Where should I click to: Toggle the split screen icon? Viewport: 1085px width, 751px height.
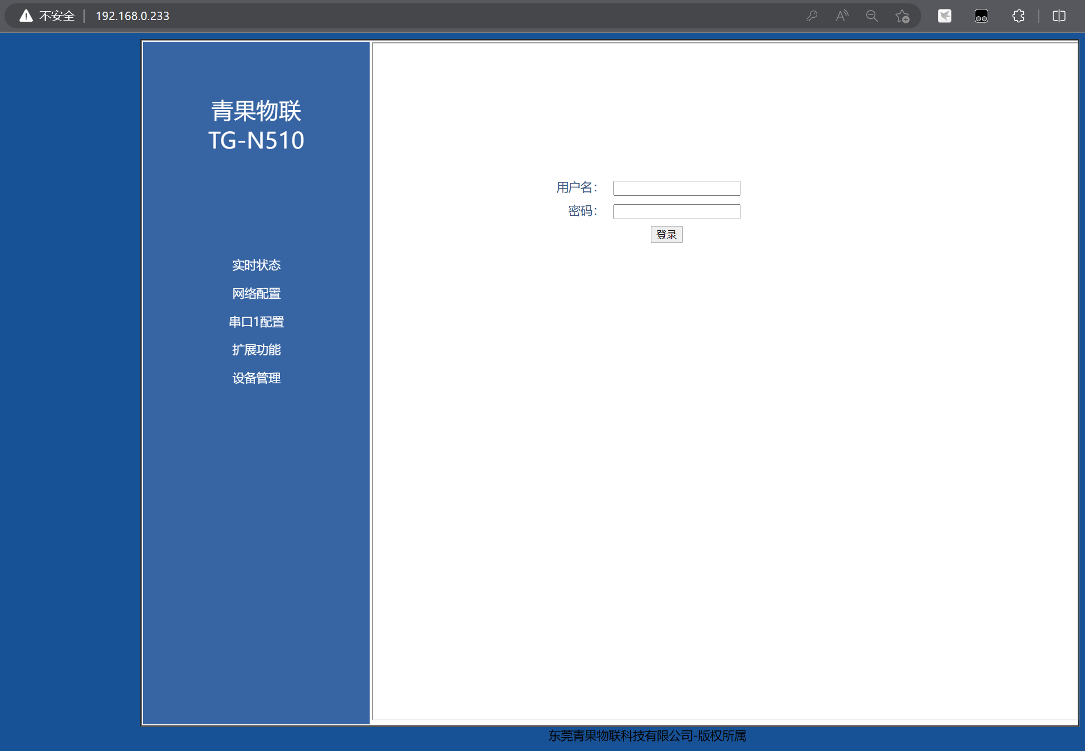point(1059,16)
